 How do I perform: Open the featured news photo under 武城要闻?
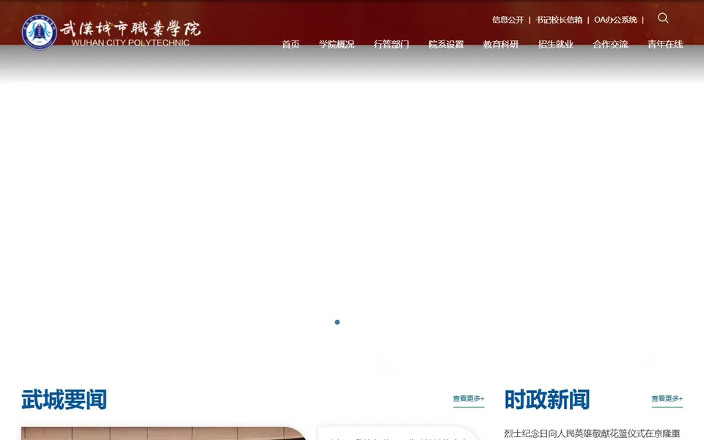(x=164, y=433)
